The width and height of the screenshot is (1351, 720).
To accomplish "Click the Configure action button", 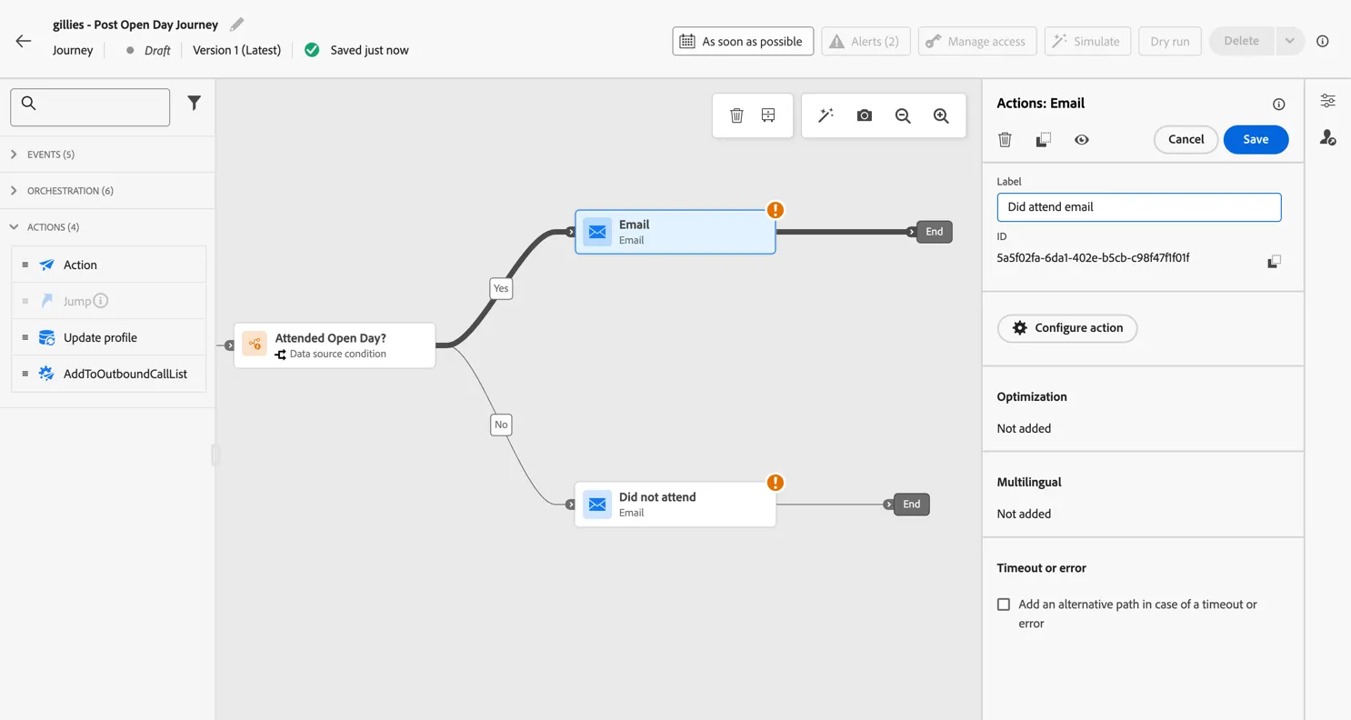I will pos(1067,328).
